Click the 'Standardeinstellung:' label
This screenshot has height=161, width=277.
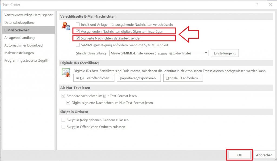point(91,53)
